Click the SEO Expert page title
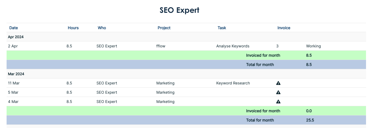 [x=179, y=10]
